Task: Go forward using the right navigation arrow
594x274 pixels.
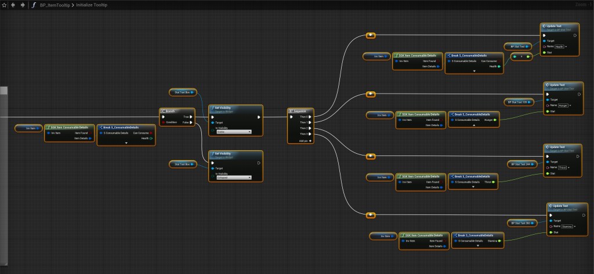Action: [22, 5]
